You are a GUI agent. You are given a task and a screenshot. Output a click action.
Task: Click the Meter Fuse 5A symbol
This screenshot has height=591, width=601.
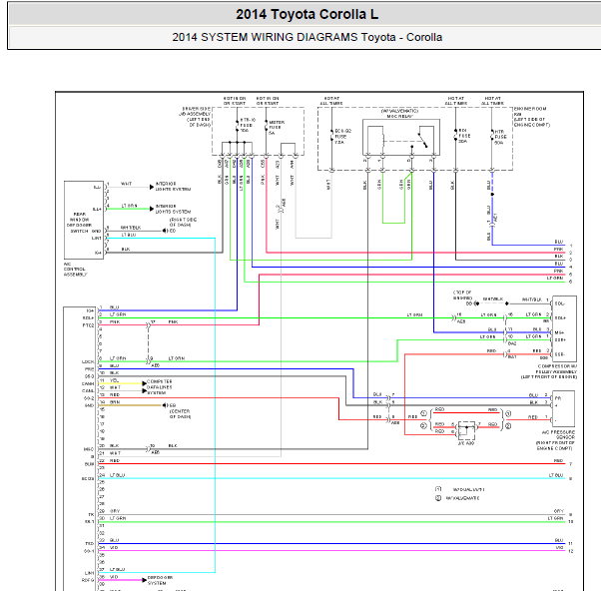point(266,126)
